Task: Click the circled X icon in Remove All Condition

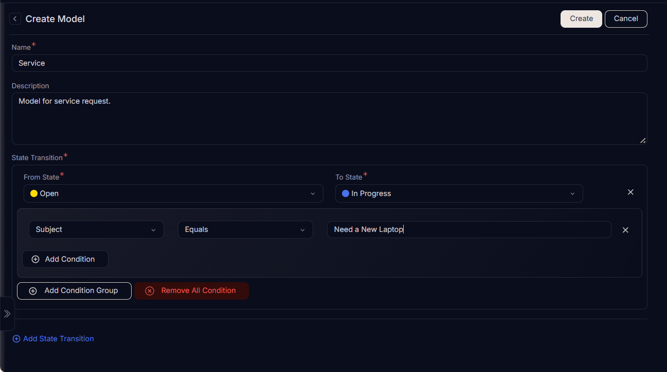Action: tap(150, 291)
